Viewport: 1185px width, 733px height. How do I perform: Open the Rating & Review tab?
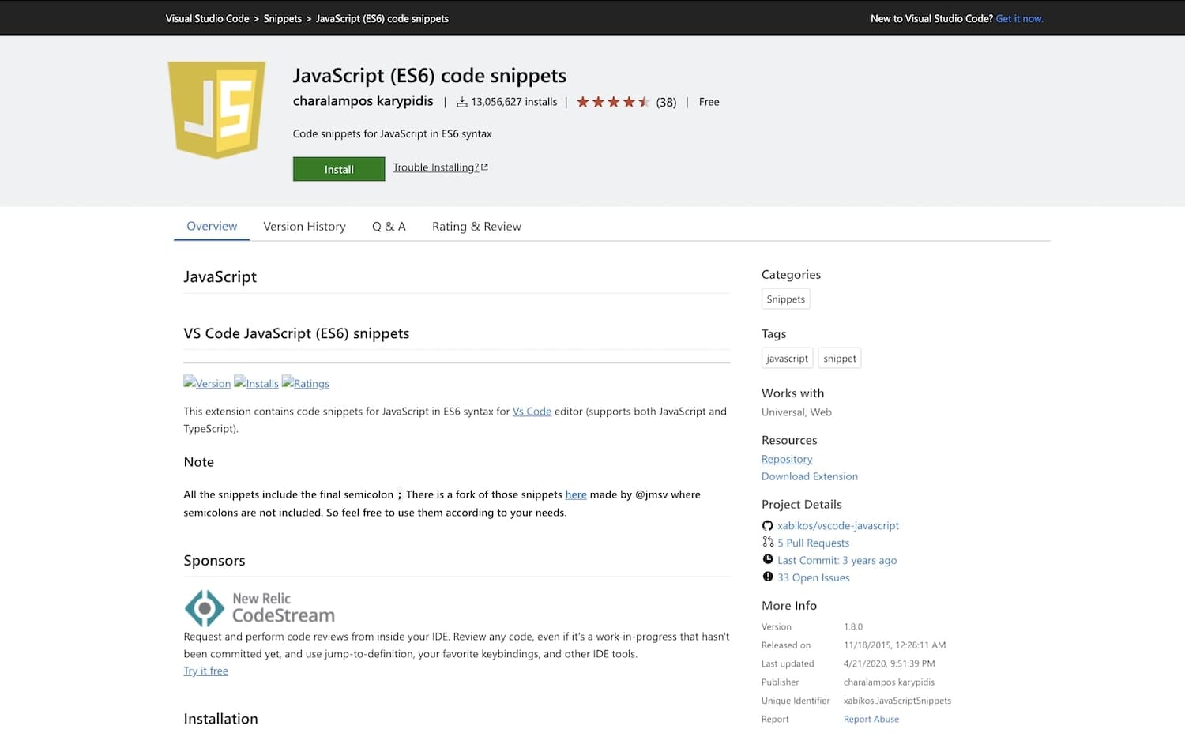pyautogui.click(x=476, y=226)
